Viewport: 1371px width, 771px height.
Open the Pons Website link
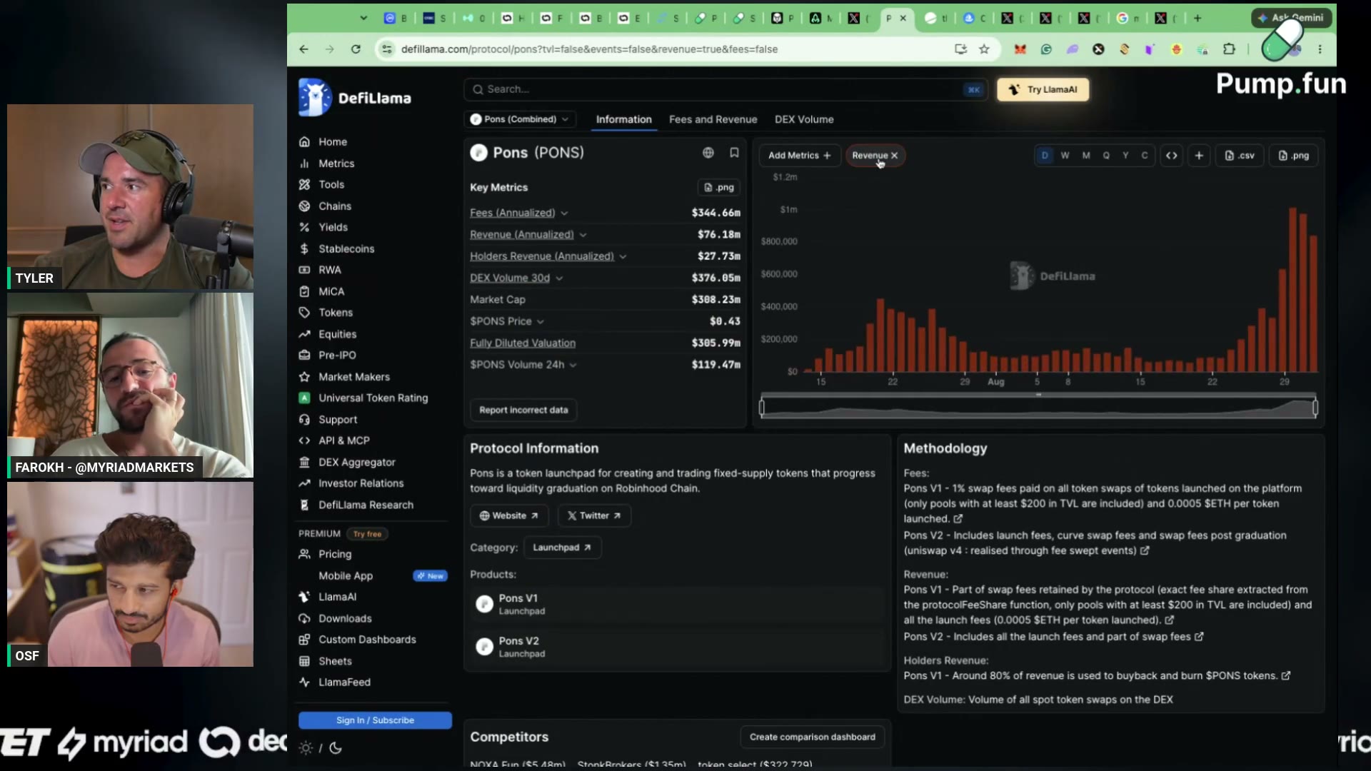pyautogui.click(x=509, y=515)
